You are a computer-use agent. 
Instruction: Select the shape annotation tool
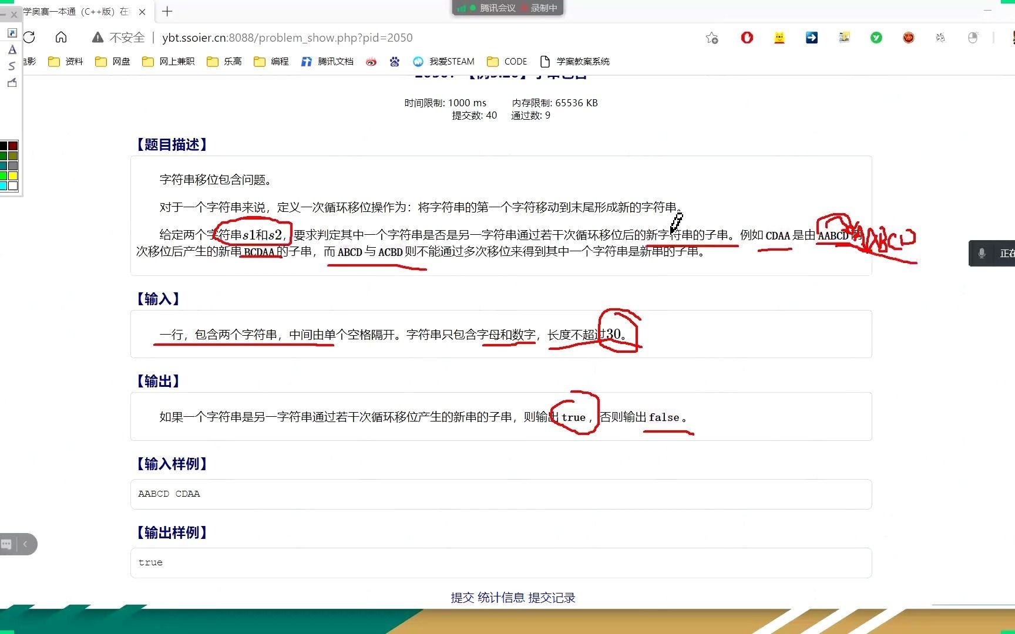[12, 82]
